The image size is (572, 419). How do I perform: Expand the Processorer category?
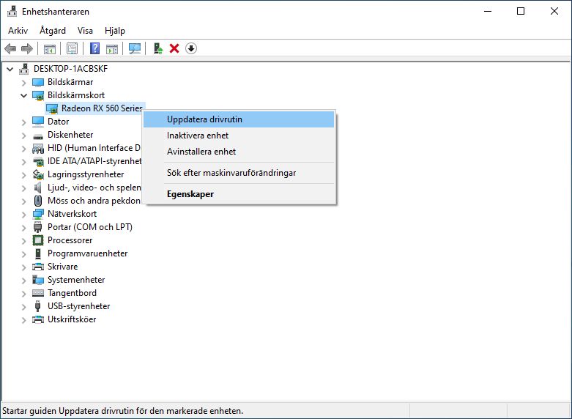point(24,241)
